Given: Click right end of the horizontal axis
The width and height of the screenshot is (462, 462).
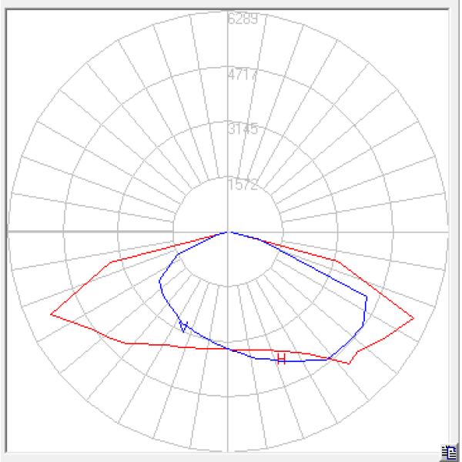Looking at the screenshot, I should click(x=447, y=231).
